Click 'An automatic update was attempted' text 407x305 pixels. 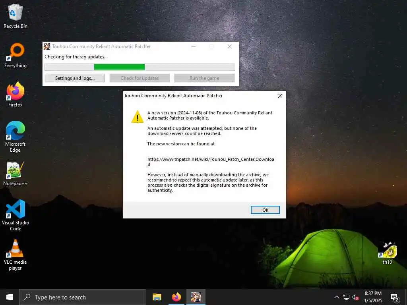point(202,131)
